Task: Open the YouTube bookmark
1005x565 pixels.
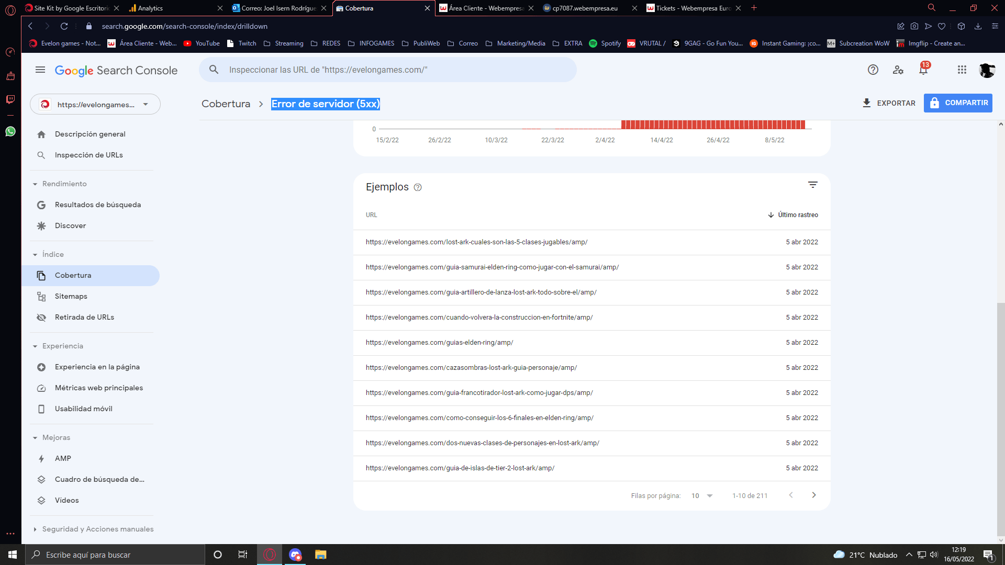Action: (202, 43)
